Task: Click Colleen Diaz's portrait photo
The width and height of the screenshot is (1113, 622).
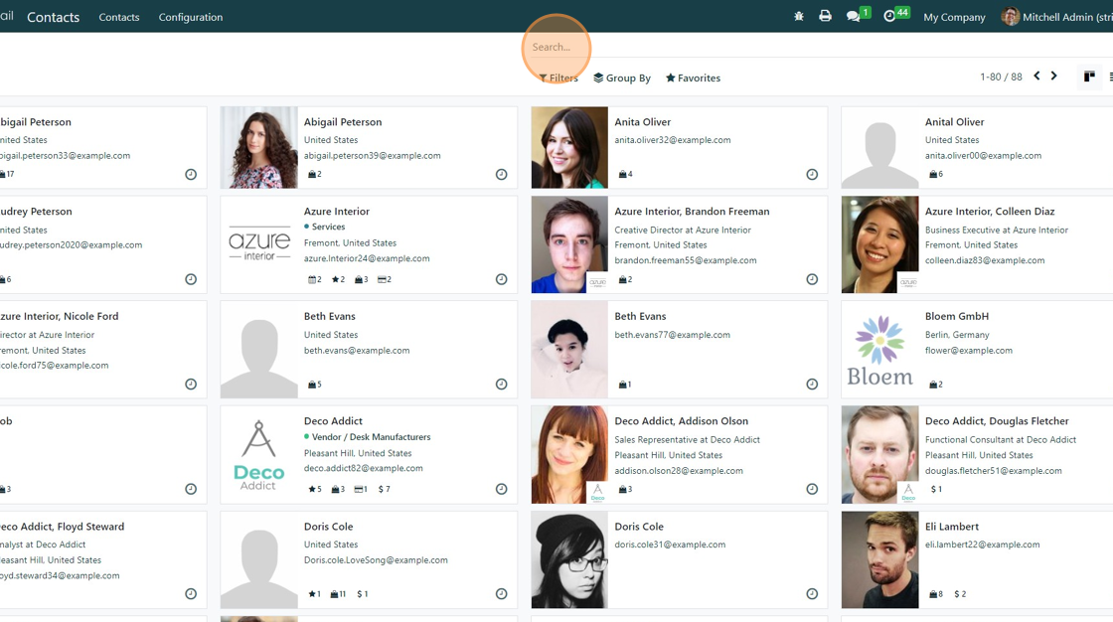Action: tap(880, 245)
